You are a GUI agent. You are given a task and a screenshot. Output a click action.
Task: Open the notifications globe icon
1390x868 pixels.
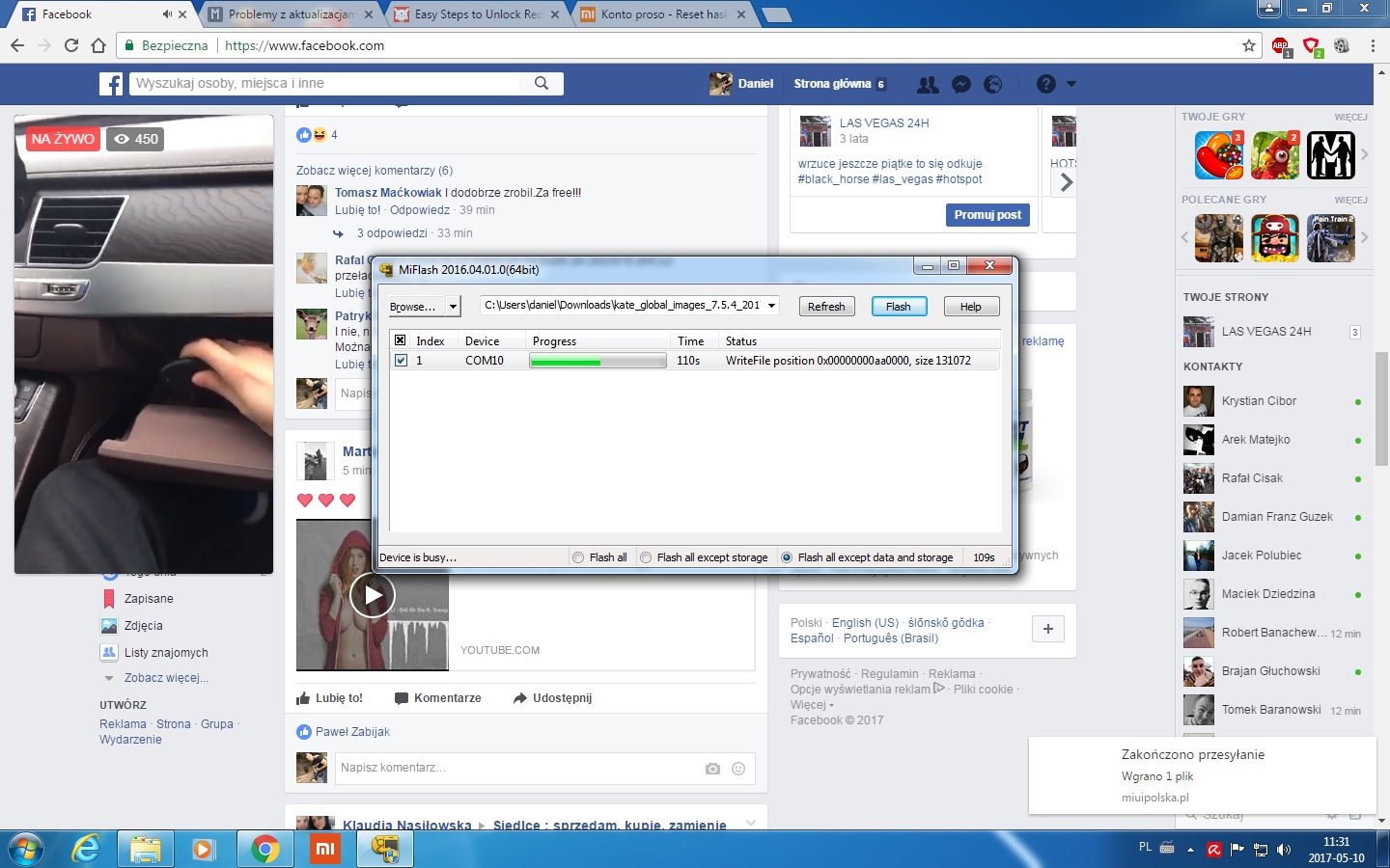point(992,84)
